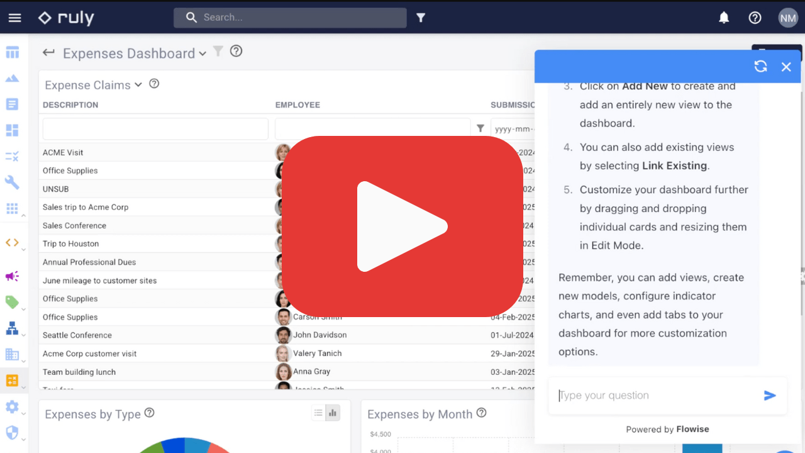
Task: Open the apps grid icon in the sidebar
Action: point(12,208)
